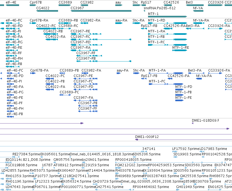The image size is (232, 191).
Task: Select EST FGM212G02.3prime
Action: pyautogui.click(x=132, y=165)
